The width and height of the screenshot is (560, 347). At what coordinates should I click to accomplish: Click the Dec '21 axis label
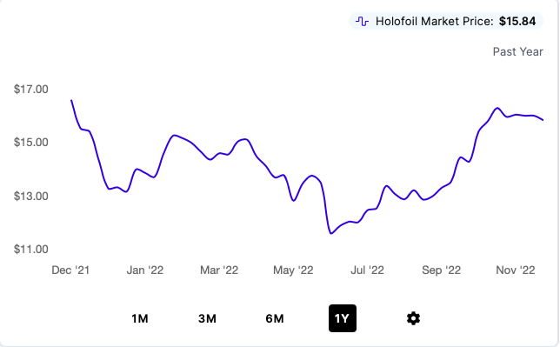tap(70, 270)
